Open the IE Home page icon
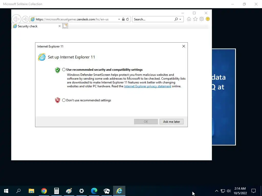The width and height of the screenshot is (262, 196). [x=189, y=19]
